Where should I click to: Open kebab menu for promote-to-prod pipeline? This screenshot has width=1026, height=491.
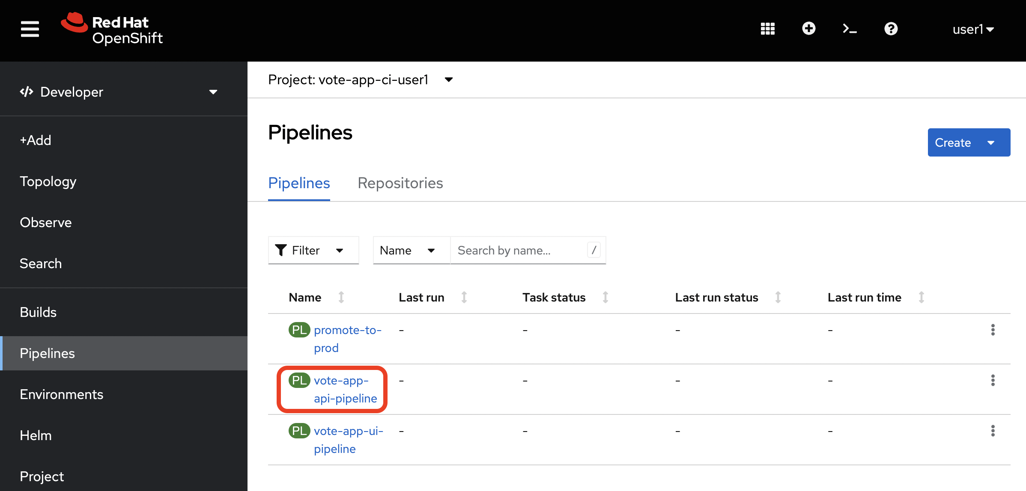coord(993,330)
